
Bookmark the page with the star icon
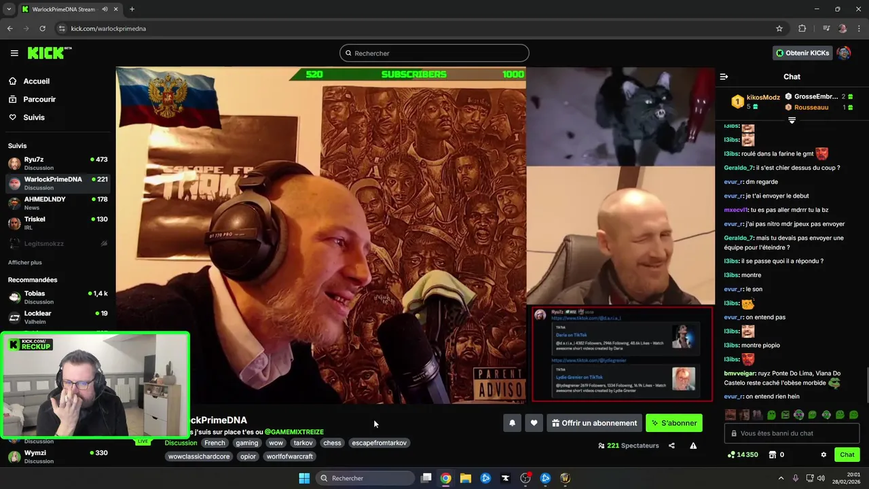[x=779, y=29]
